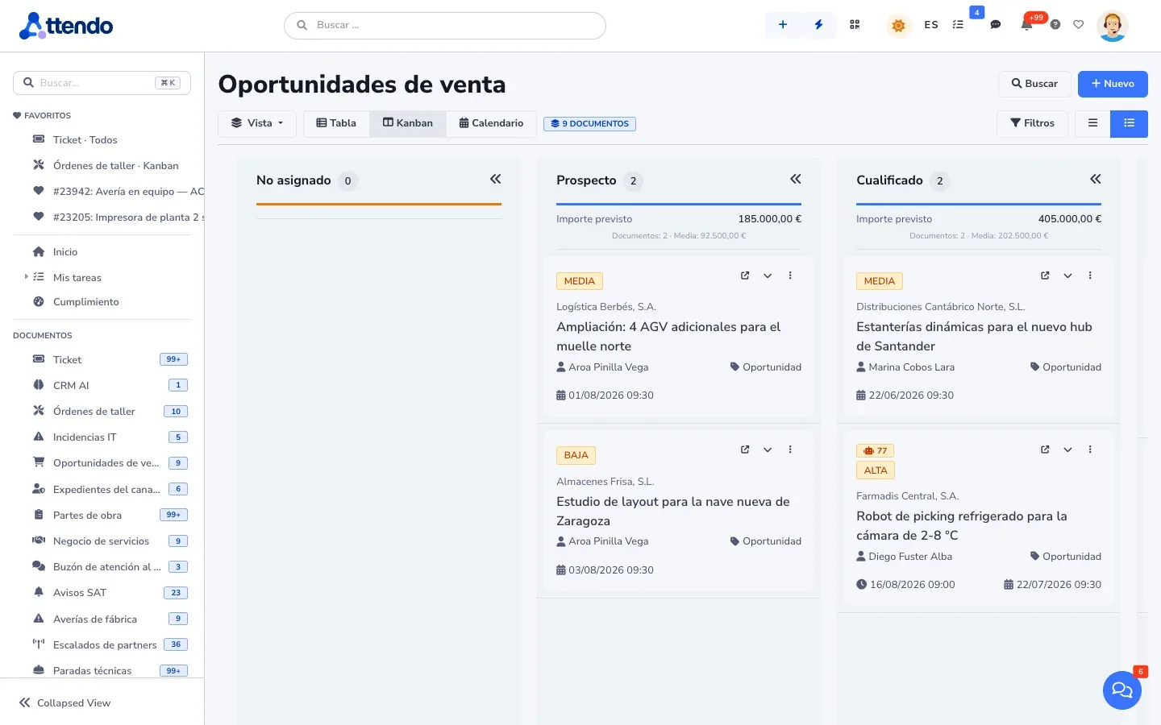
Task: Switch to Tabla view
Action: pyautogui.click(x=336, y=123)
